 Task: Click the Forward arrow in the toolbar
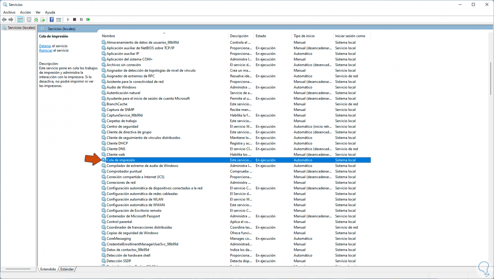click(11, 19)
